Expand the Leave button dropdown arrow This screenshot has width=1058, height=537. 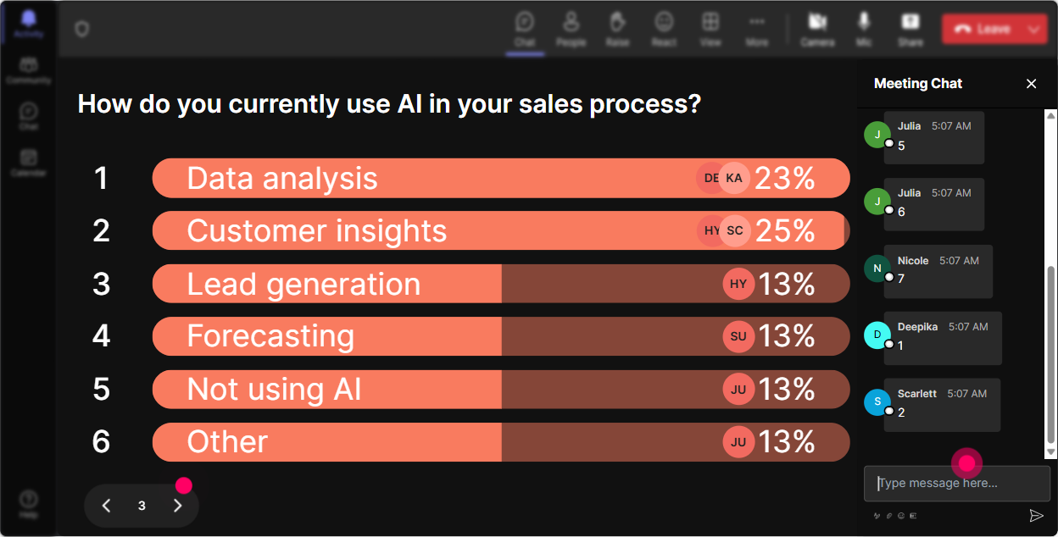click(1033, 29)
